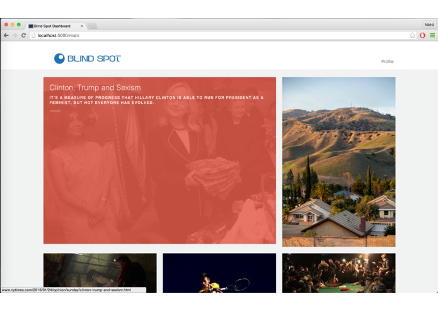Click the green fullscreen window button
Image resolution: width=438 pixels, height=311 pixels.
[19, 25]
